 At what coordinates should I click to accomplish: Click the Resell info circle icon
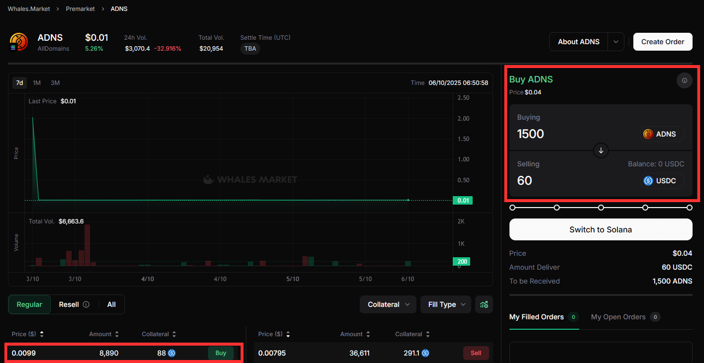[86, 304]
